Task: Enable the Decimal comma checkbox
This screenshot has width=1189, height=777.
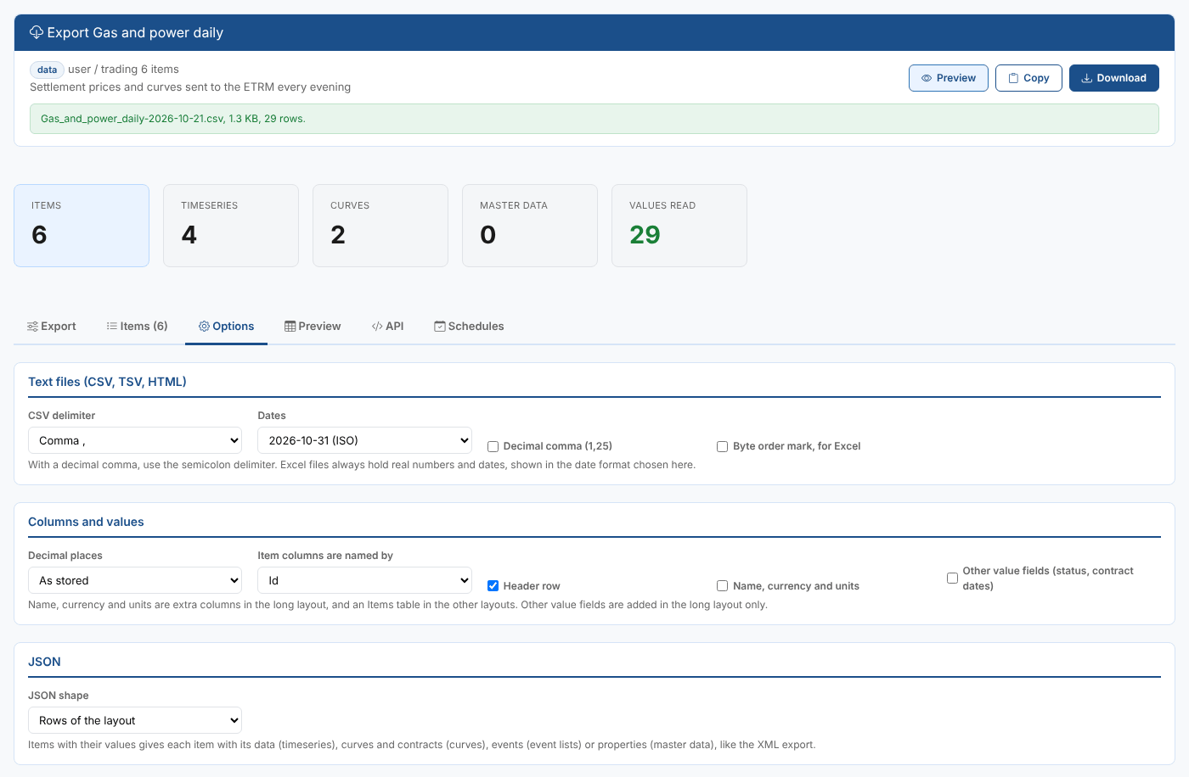Action: [493, 446]
